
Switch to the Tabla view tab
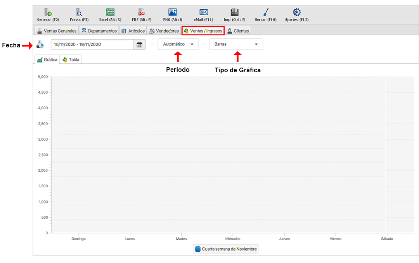71,60
